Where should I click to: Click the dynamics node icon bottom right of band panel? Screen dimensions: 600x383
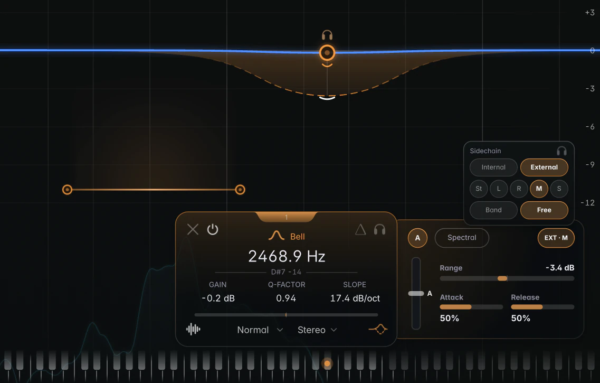pos(378,329)
